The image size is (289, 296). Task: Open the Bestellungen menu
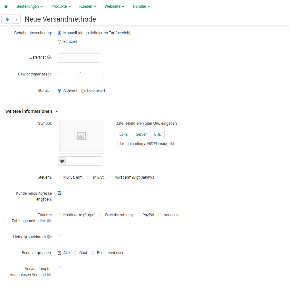pyautogui.click(x=29, y=6)
